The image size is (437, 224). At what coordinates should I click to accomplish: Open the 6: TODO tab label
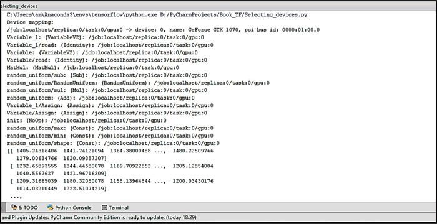28,208
